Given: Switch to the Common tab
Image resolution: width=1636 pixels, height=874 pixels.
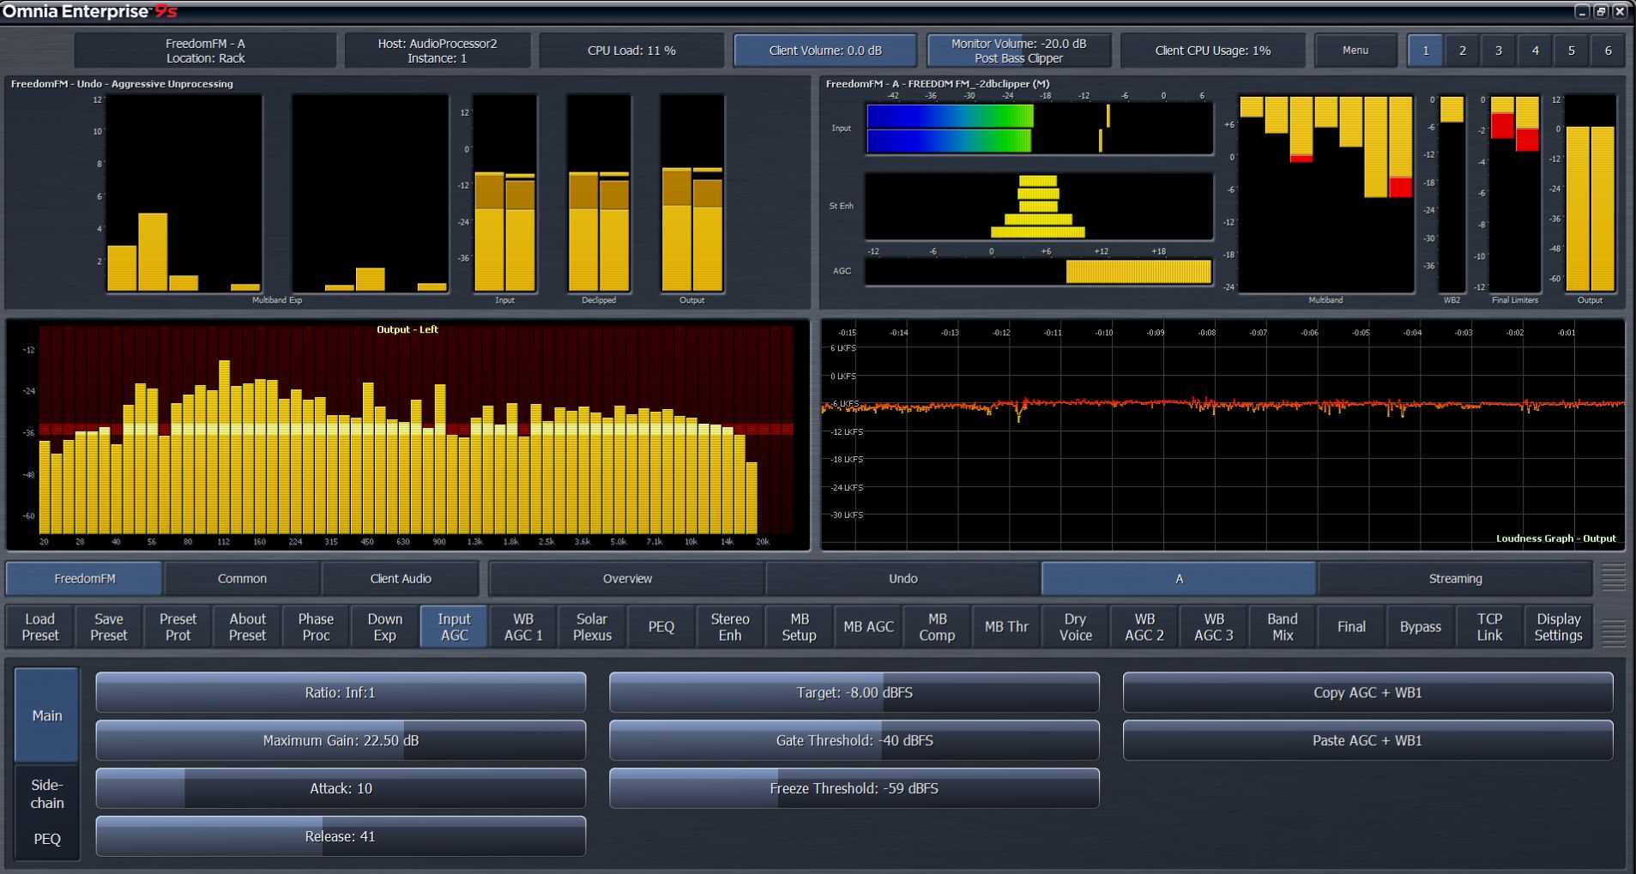Looking at the screenshot, I should [x=242, y=579].
